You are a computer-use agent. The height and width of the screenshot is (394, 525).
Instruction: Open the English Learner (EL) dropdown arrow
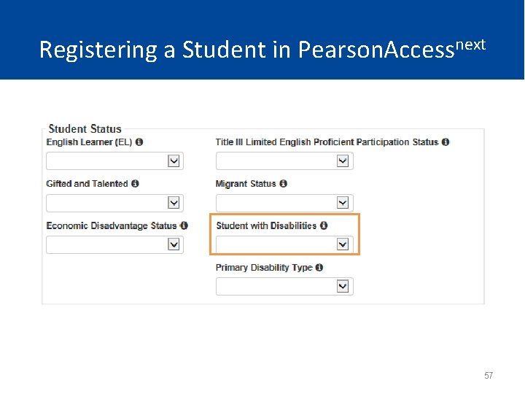[x=174, y=161]
